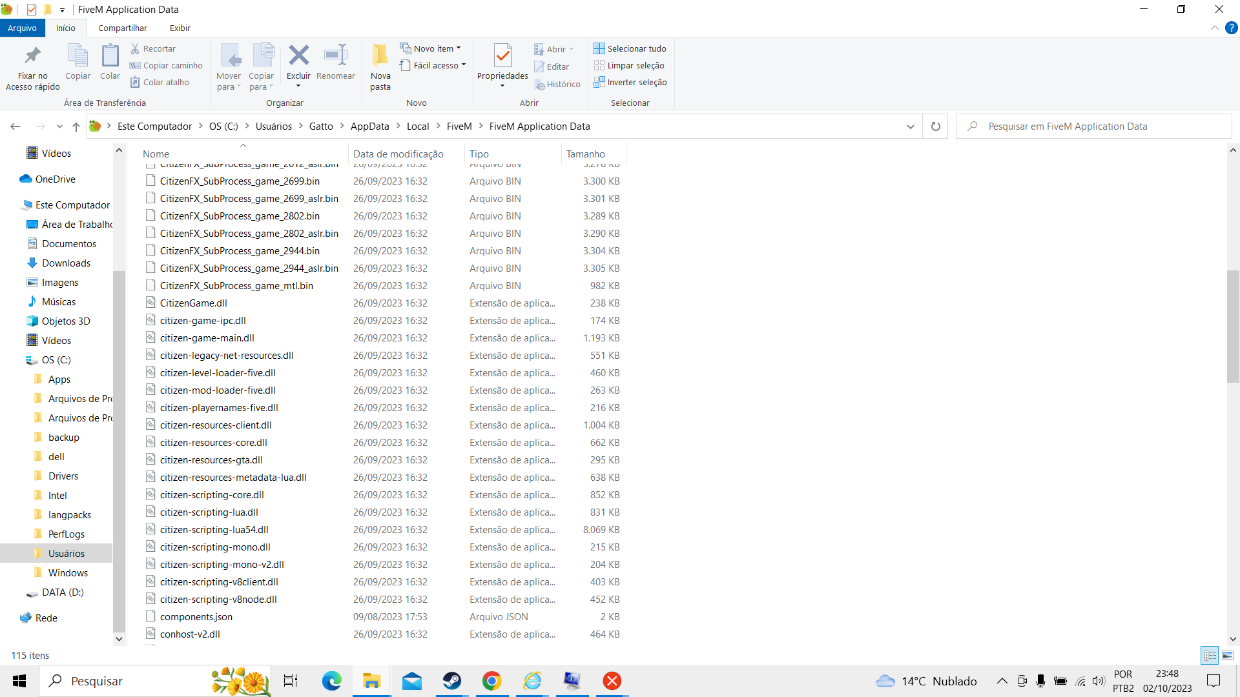This screenshot has width=1240, height=697.
Task: Go back with the back arrow
Action: click(15, 126)
